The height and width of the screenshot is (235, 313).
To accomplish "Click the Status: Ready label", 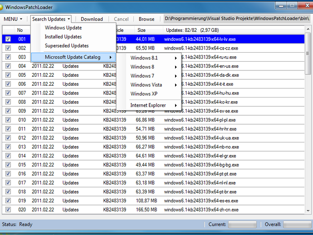I will [17, 225].
